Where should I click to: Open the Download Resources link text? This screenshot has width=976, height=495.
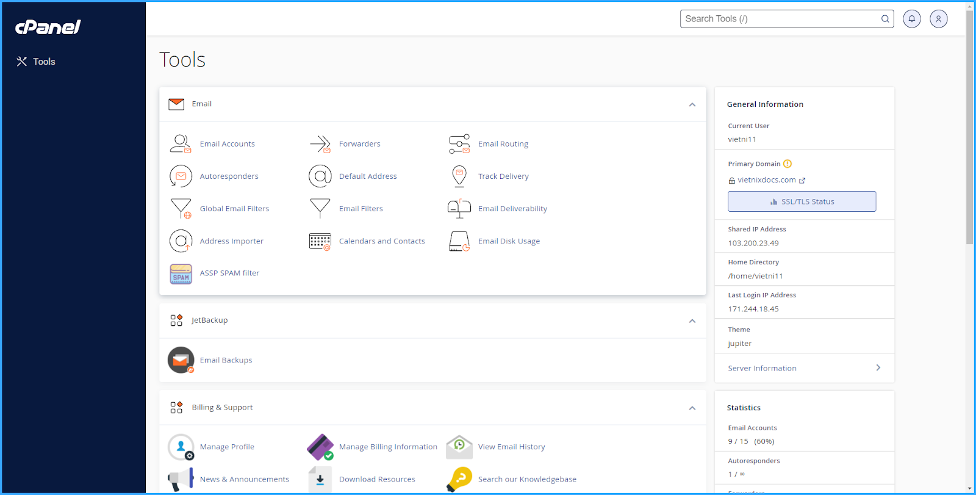coord(377,480)
